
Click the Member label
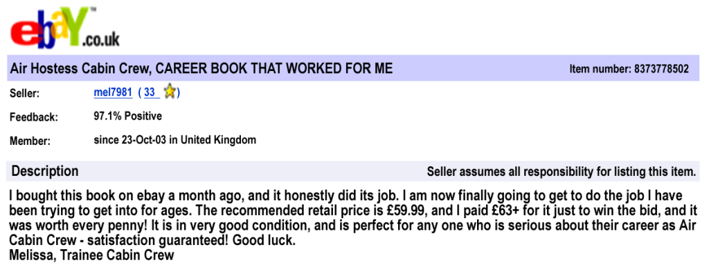[x=30, y=141]
